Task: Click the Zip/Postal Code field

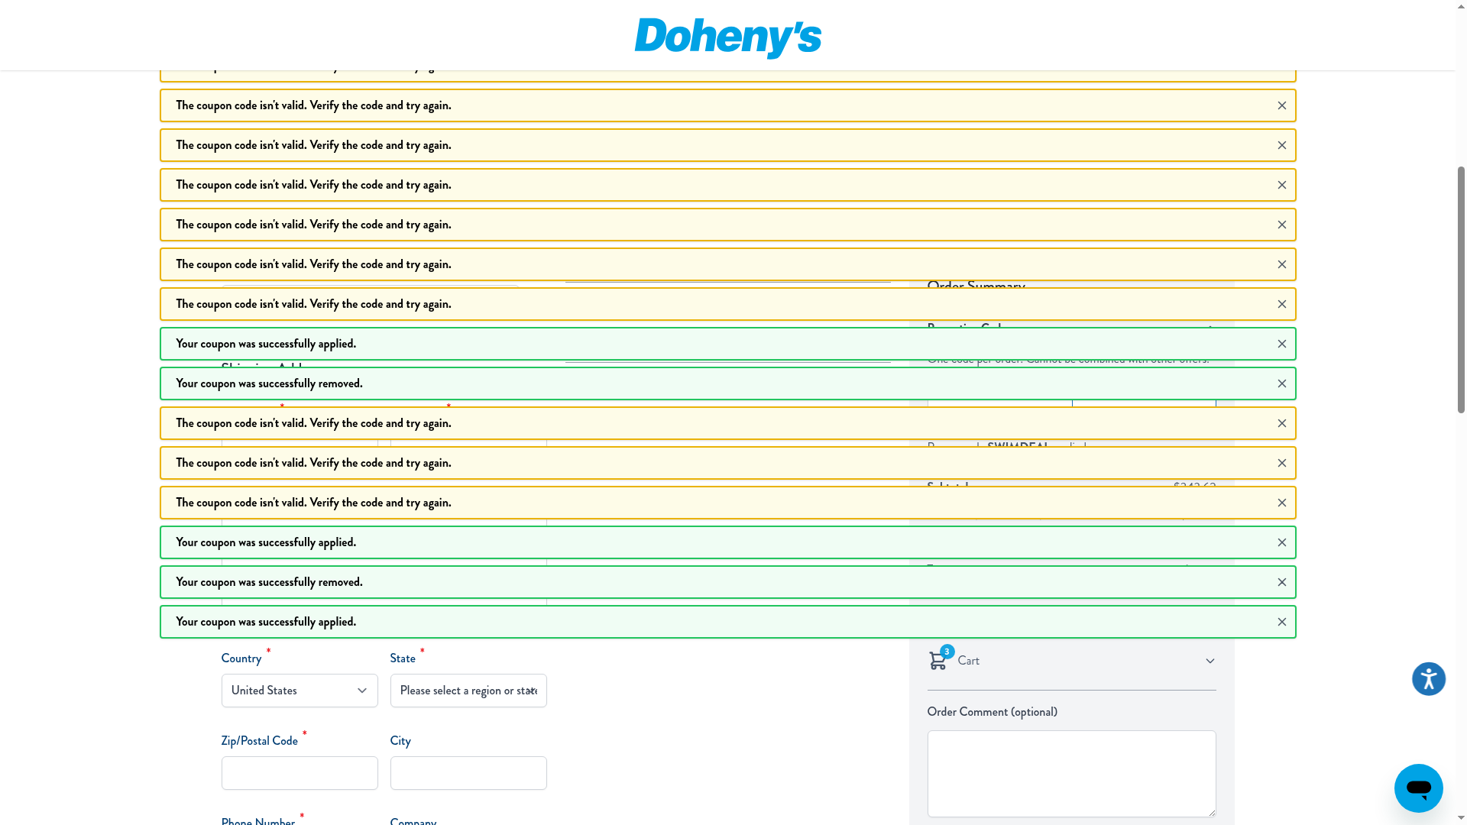Action: (300, 773)
